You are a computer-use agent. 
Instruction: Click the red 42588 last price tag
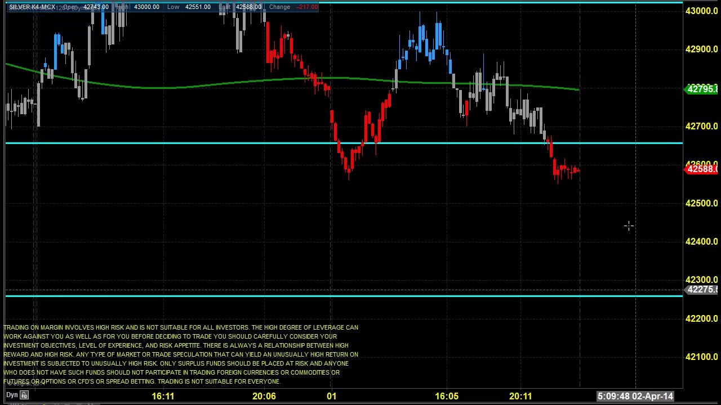pos(701,169)
